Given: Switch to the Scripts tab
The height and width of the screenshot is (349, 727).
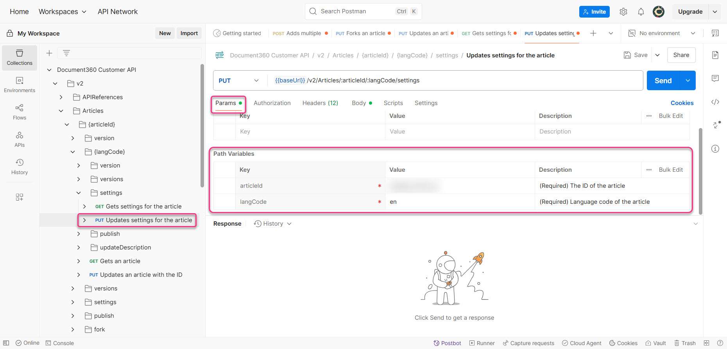Looking at the screenshot, I should 393,103.
